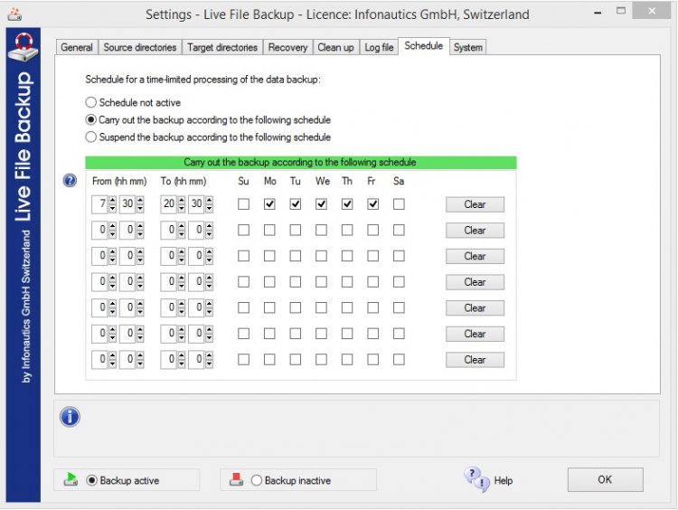This screenshot has height=510, width=678.
Task: Decrease the From hour in last row
Action: click(x=112, y=364)
